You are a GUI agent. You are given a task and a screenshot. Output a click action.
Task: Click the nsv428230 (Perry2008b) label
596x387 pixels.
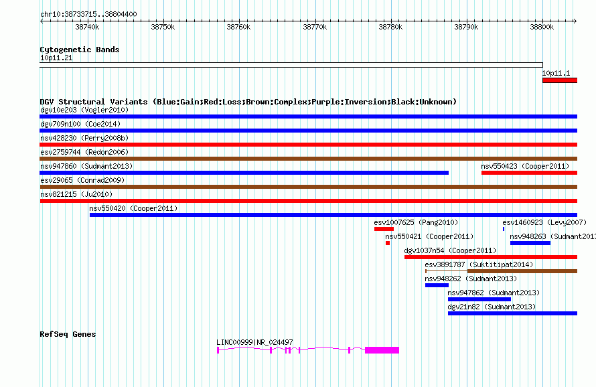[84, 138]
